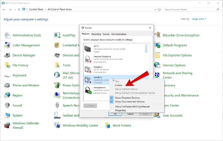Click the BitLocker Drive Encryption icon
Viewport: 223px width, 141px height.
tap(157, 35)
